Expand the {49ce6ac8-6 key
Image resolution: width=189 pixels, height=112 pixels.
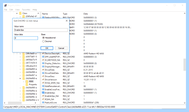pos(20,66)
